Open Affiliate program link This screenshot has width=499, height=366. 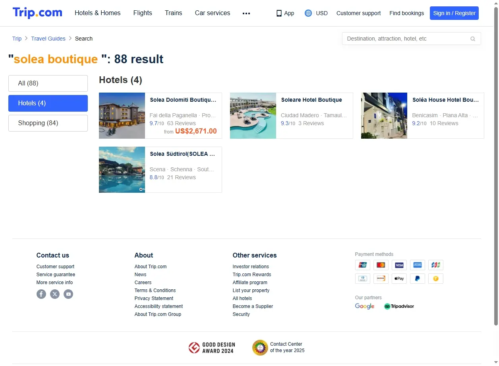coord(250,283)
